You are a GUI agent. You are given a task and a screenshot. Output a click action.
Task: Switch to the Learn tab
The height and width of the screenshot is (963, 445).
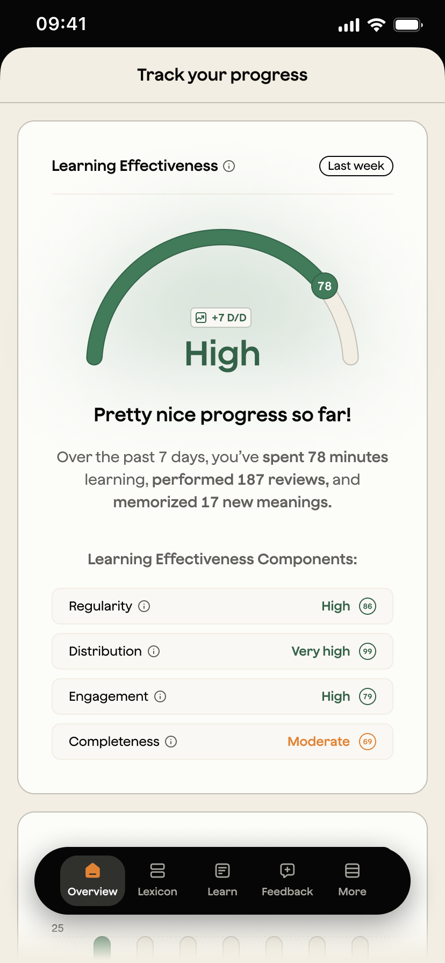point(223,880)
